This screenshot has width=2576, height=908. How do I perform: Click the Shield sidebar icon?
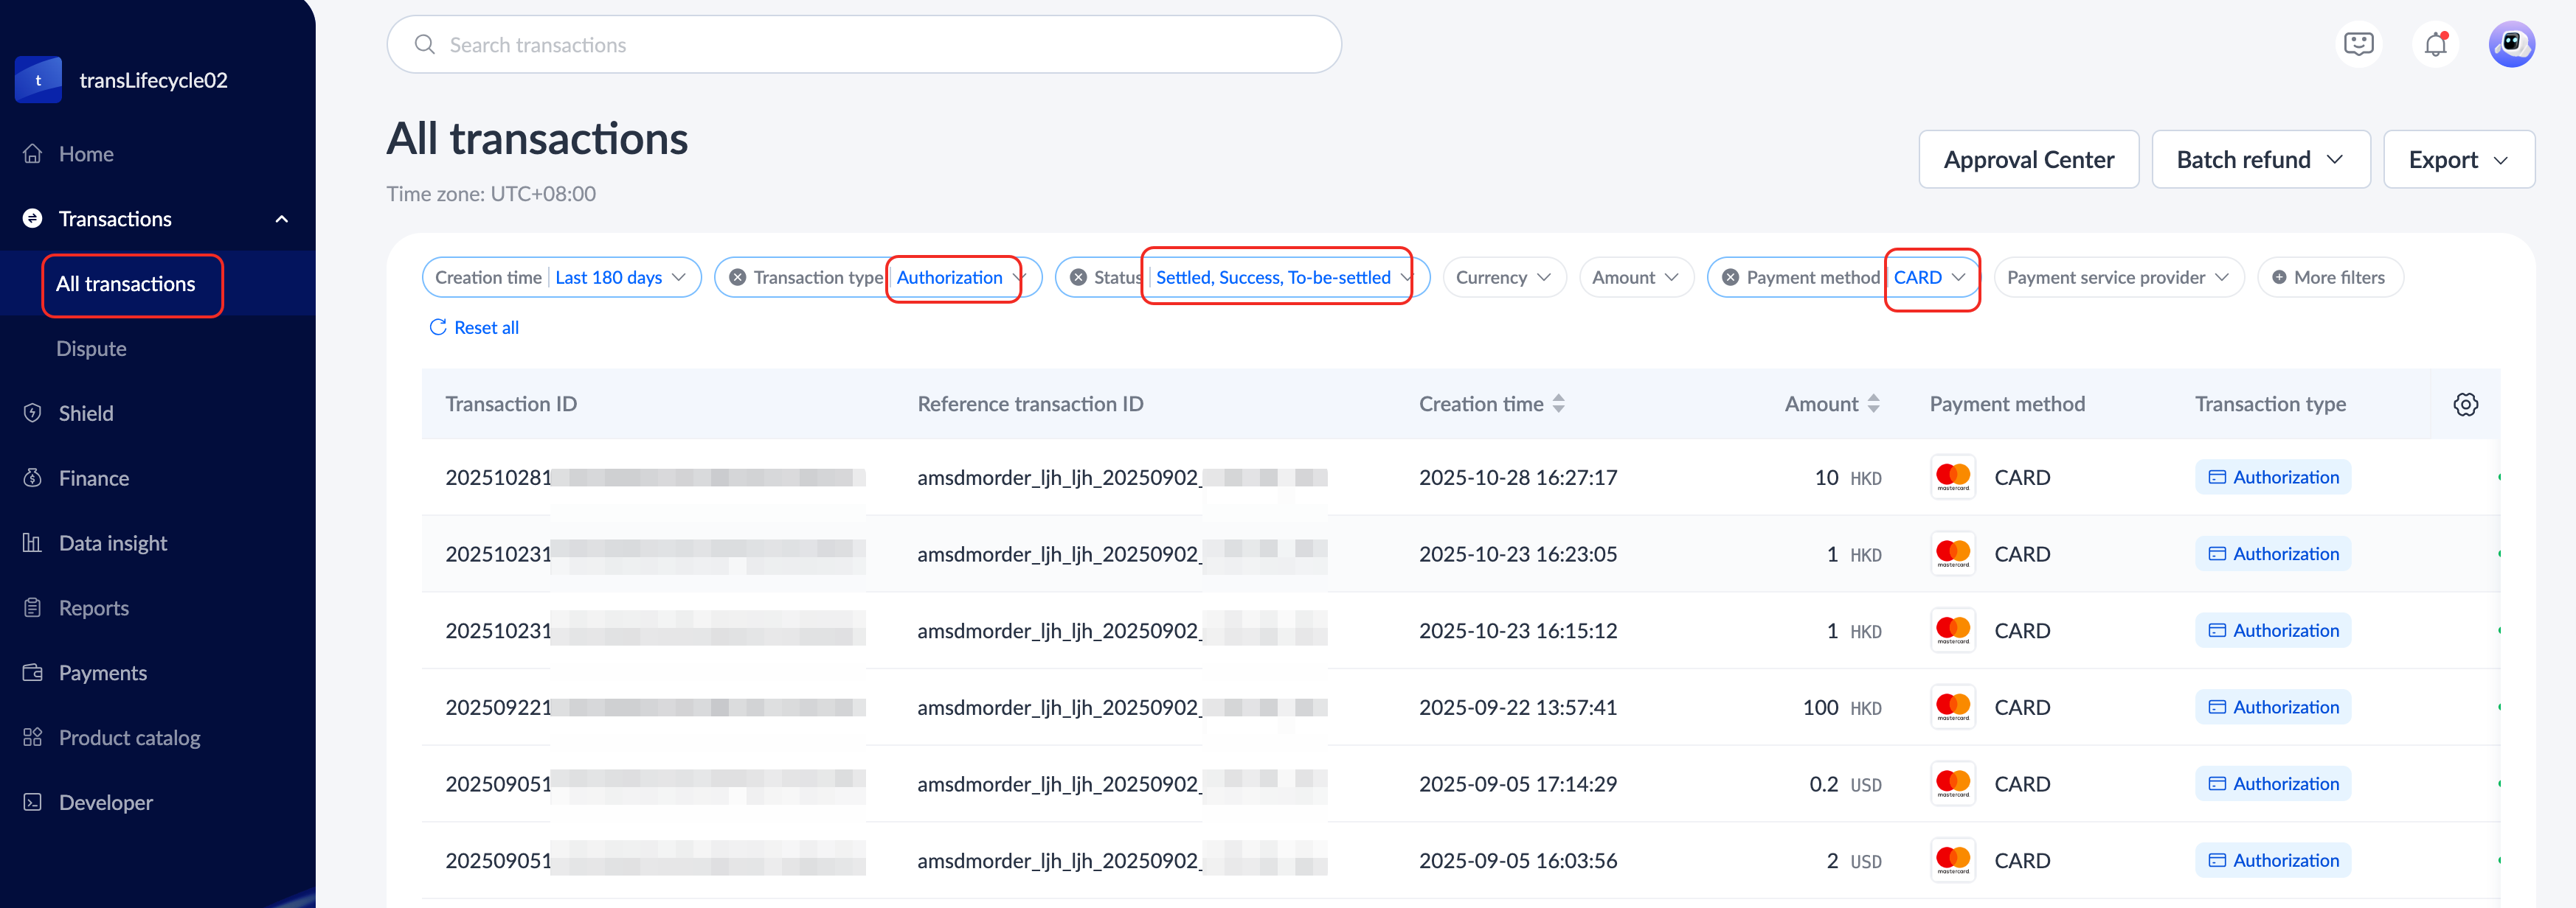click(x=33, y=413)
